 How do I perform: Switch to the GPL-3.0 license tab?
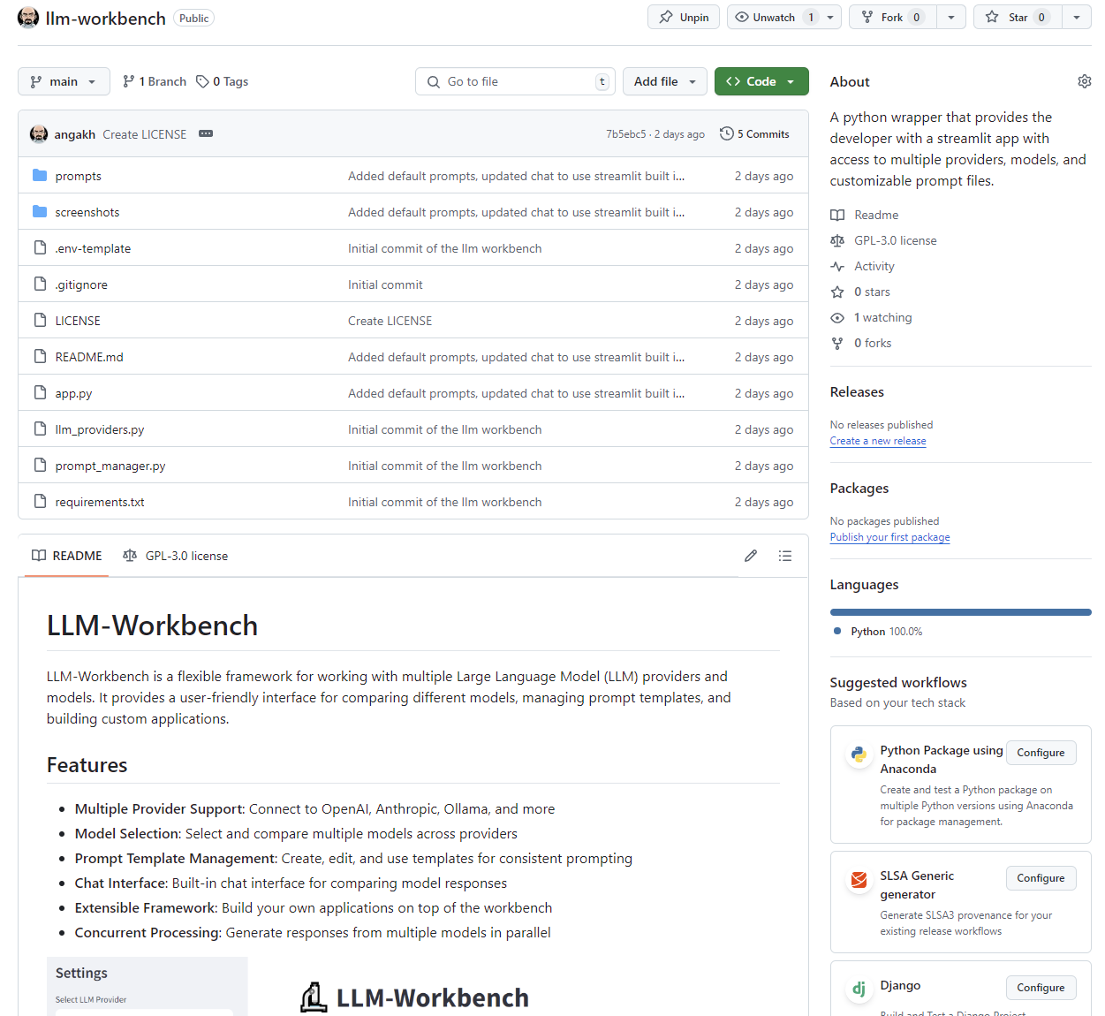click(x=176, y=556)
